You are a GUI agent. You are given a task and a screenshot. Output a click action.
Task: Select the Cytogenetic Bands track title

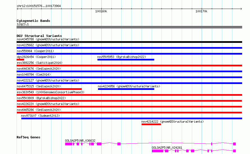coord(33,21)
